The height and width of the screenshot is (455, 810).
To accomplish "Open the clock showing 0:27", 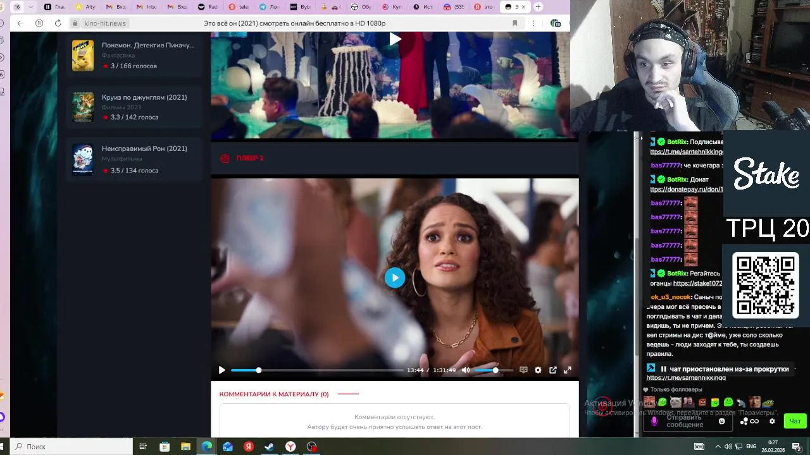I will point(773,446).
